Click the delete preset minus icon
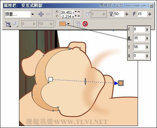The image size is (157, 128). click(48, 14)
